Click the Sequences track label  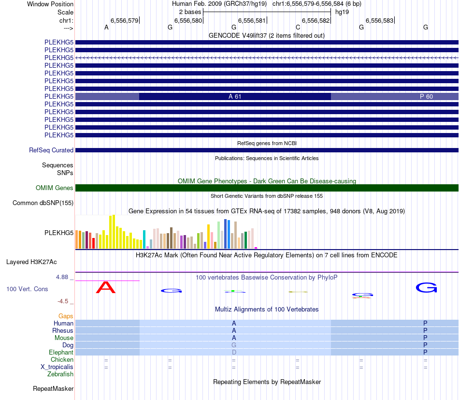(x=57, y=165)
